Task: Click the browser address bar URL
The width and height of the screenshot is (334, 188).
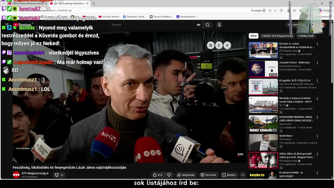Action: click(45, 10)
